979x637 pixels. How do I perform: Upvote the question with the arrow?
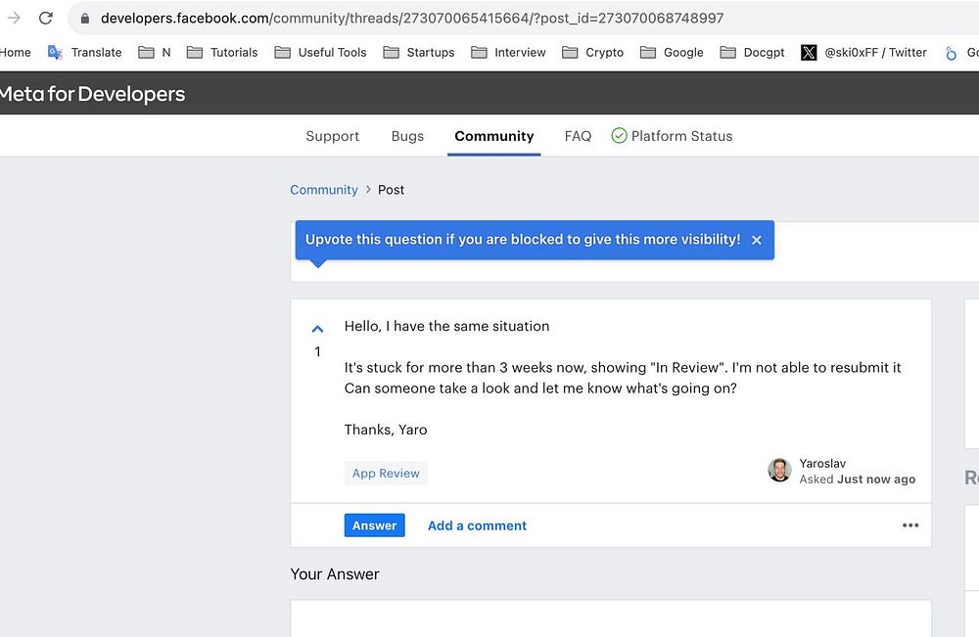pyautogui.click(x=317, y=329)
